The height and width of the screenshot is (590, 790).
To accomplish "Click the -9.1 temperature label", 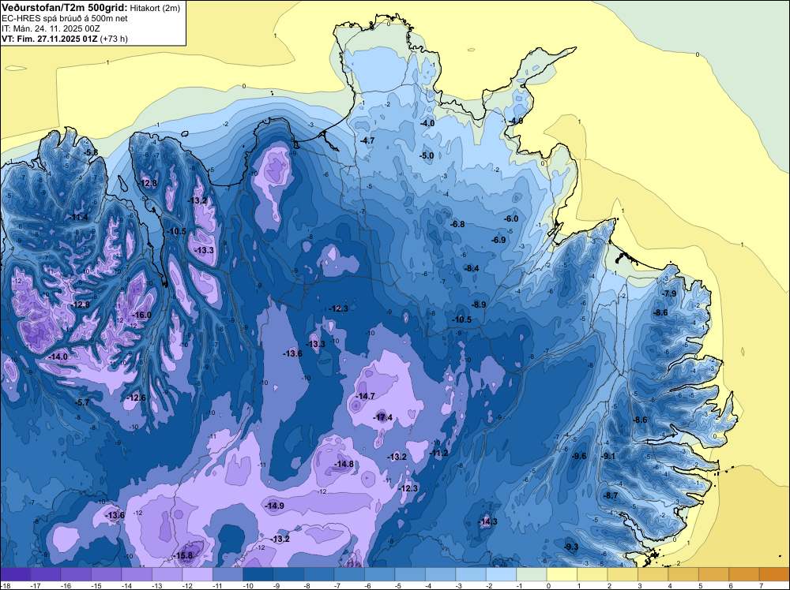I will point(608,456).
